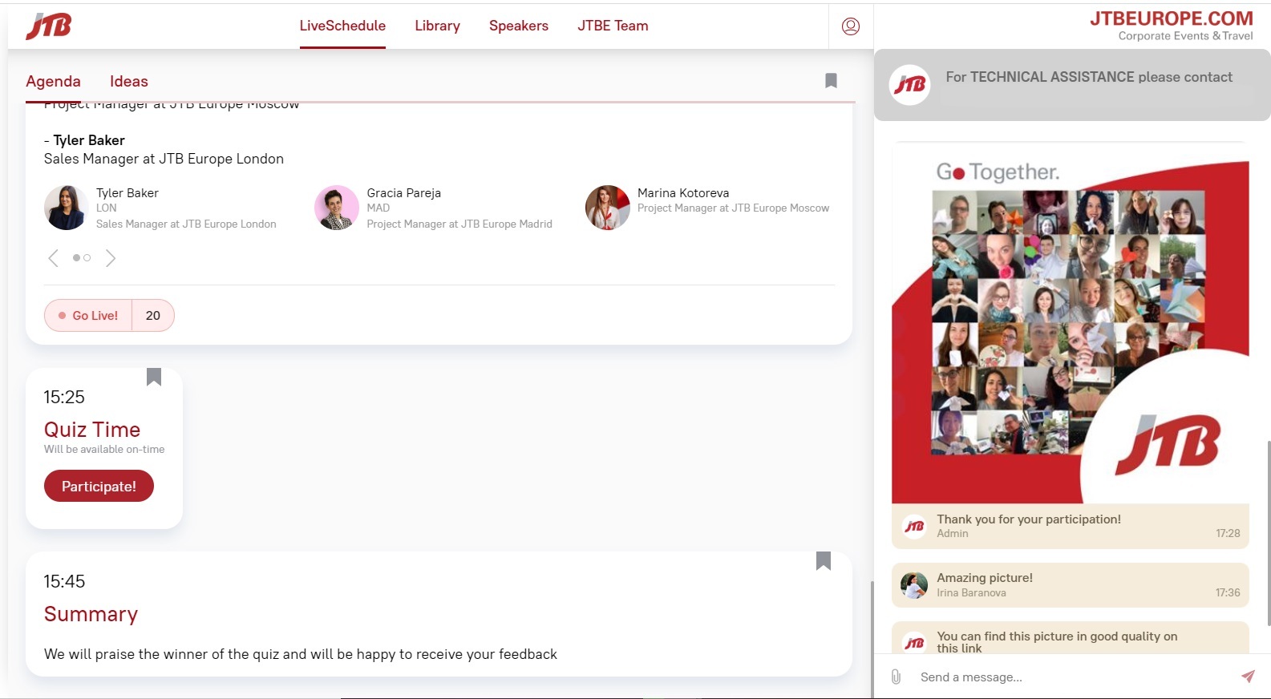
Task: Switch to the LiveSchedule tab
Action: (342, 26)
